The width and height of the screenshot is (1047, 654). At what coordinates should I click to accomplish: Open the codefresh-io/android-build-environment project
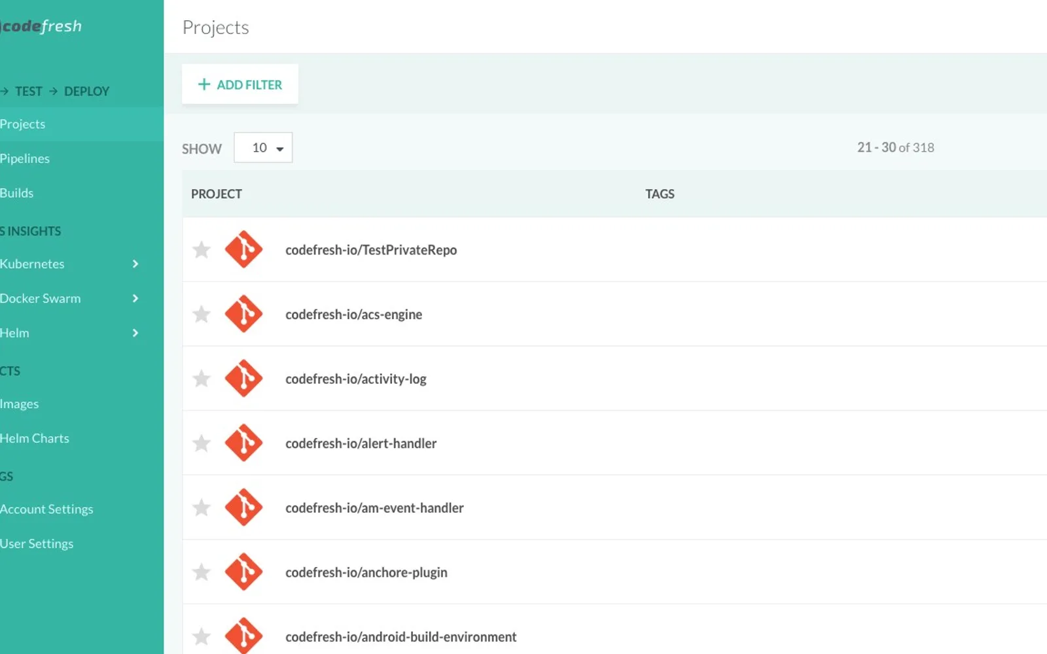[x=401, y=637]
